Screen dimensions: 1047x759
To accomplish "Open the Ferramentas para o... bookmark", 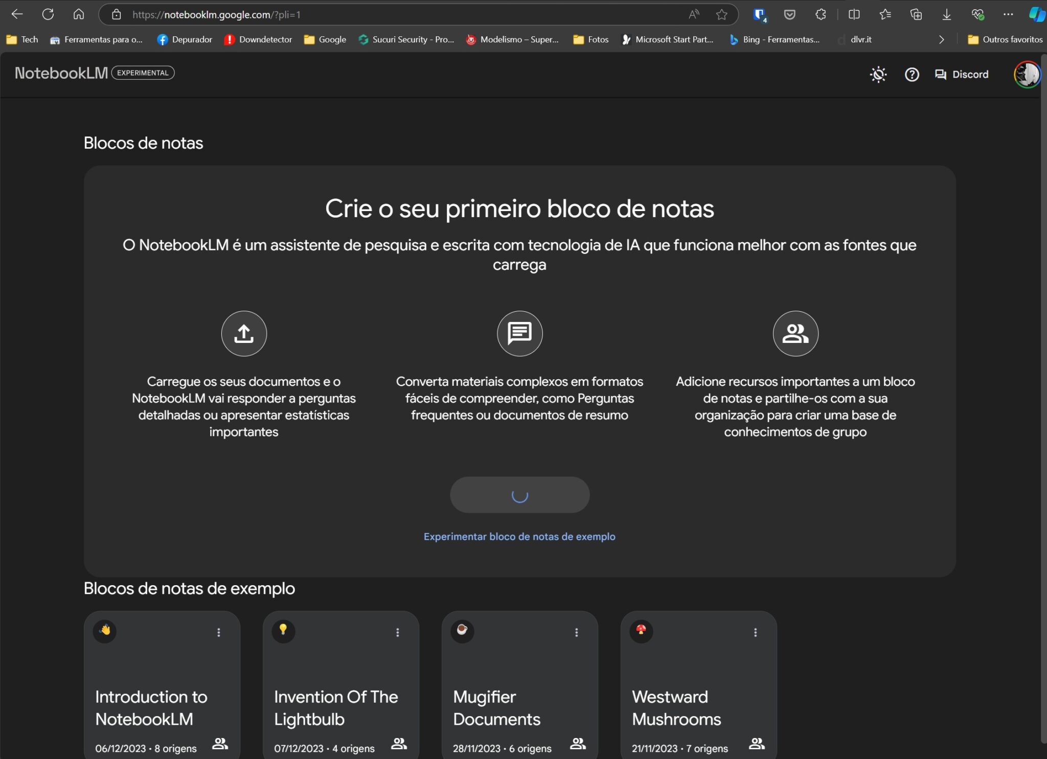I will [x=96, y=39].
